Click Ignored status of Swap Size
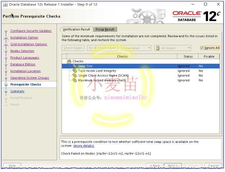Screen dimensions: 225x172 pyautogui.click(x=183, y=66)
